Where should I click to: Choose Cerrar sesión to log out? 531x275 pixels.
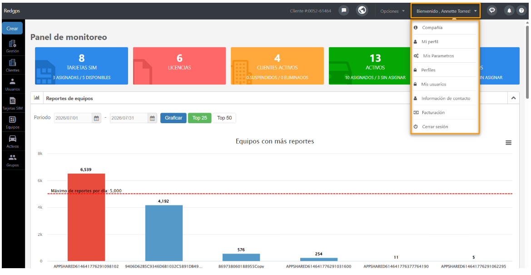[x=445, y=126]
